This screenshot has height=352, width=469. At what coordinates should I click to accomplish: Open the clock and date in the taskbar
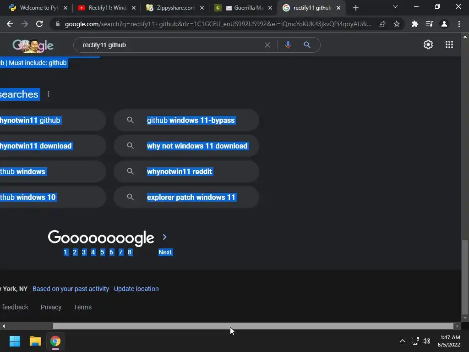[449, 341]
